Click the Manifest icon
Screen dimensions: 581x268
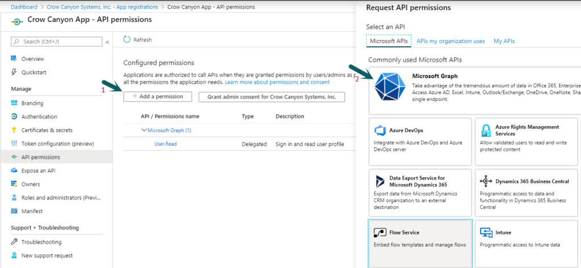tap(14, 211)
